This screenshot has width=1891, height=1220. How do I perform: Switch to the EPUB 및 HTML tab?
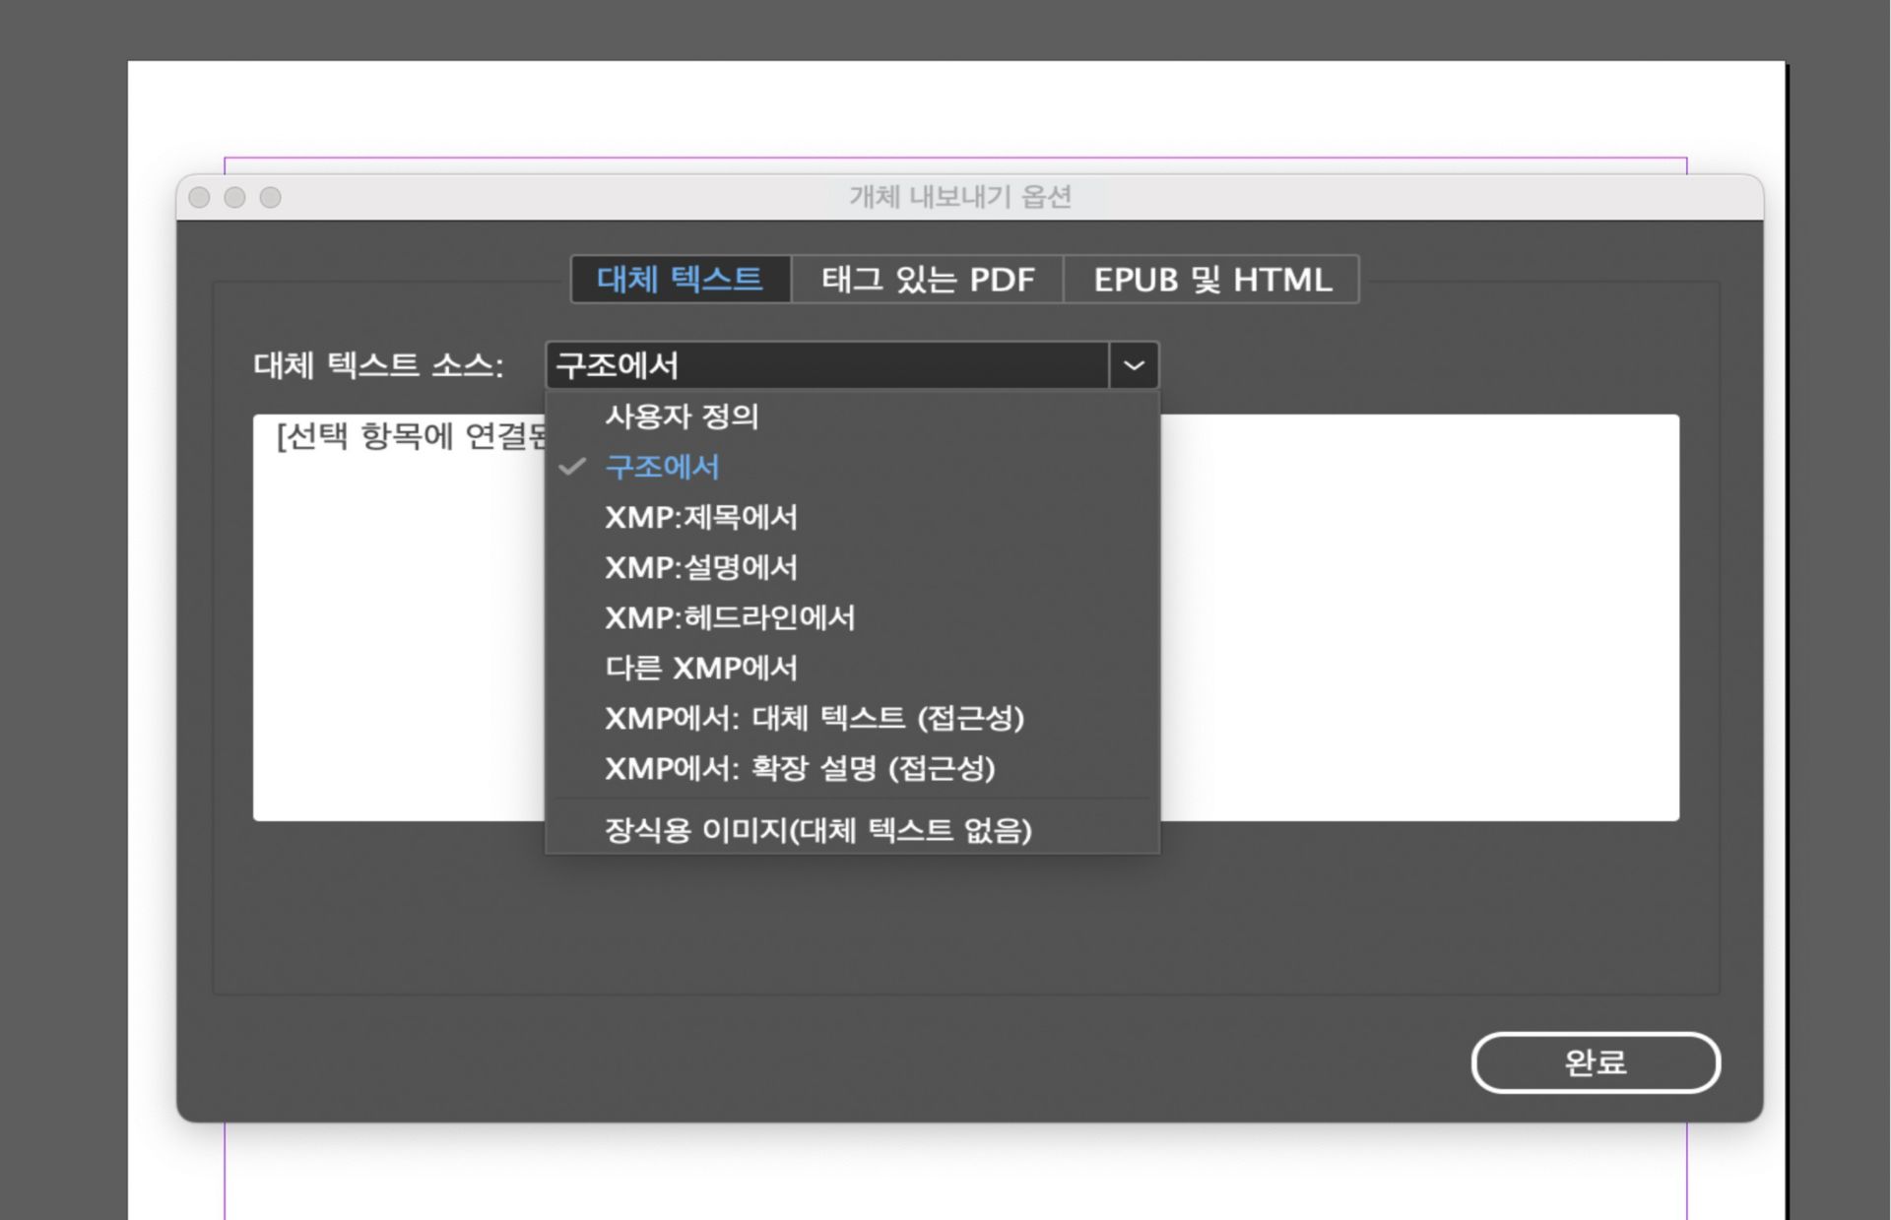1210,280
